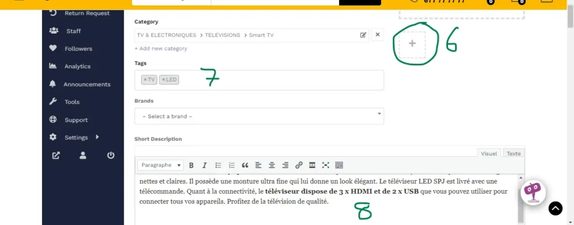574x225 pixels.
Task: Open the Paragraphe format dropdown
Action: tap(161, 165)
